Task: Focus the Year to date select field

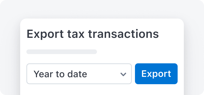Action: [79, 74]
